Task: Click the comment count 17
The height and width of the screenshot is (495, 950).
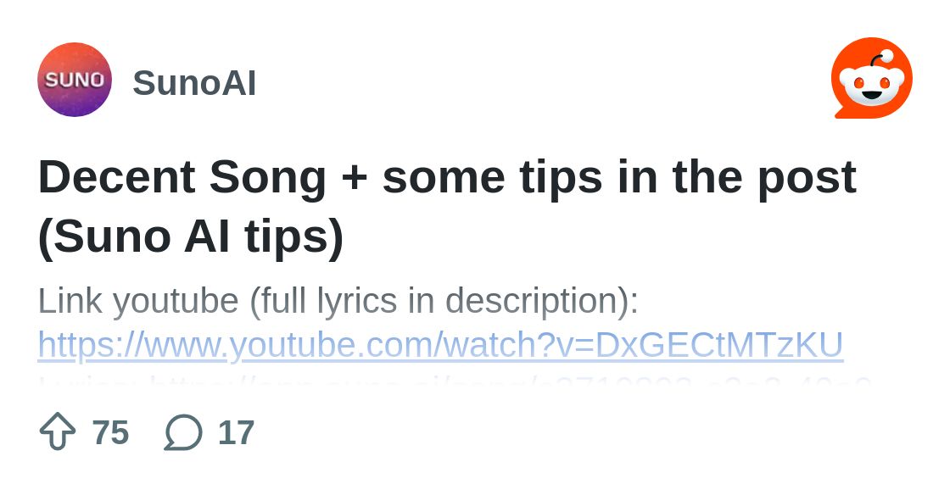Action: coord(236,432)
